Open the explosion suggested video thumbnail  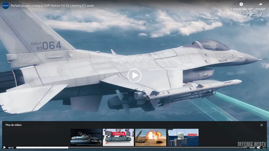point(151,137)
